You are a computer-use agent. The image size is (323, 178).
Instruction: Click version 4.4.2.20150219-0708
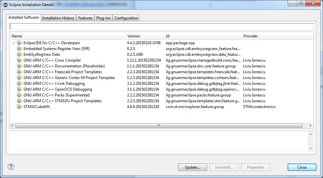144,43
